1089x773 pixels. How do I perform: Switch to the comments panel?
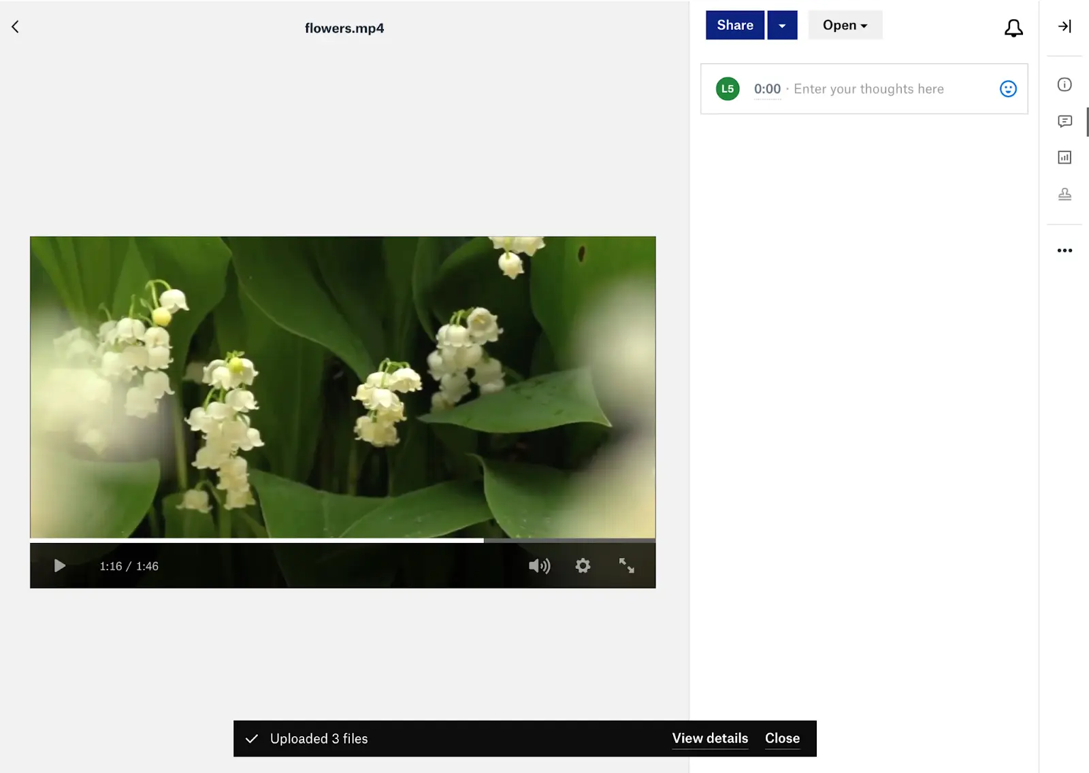[1065, 121]
